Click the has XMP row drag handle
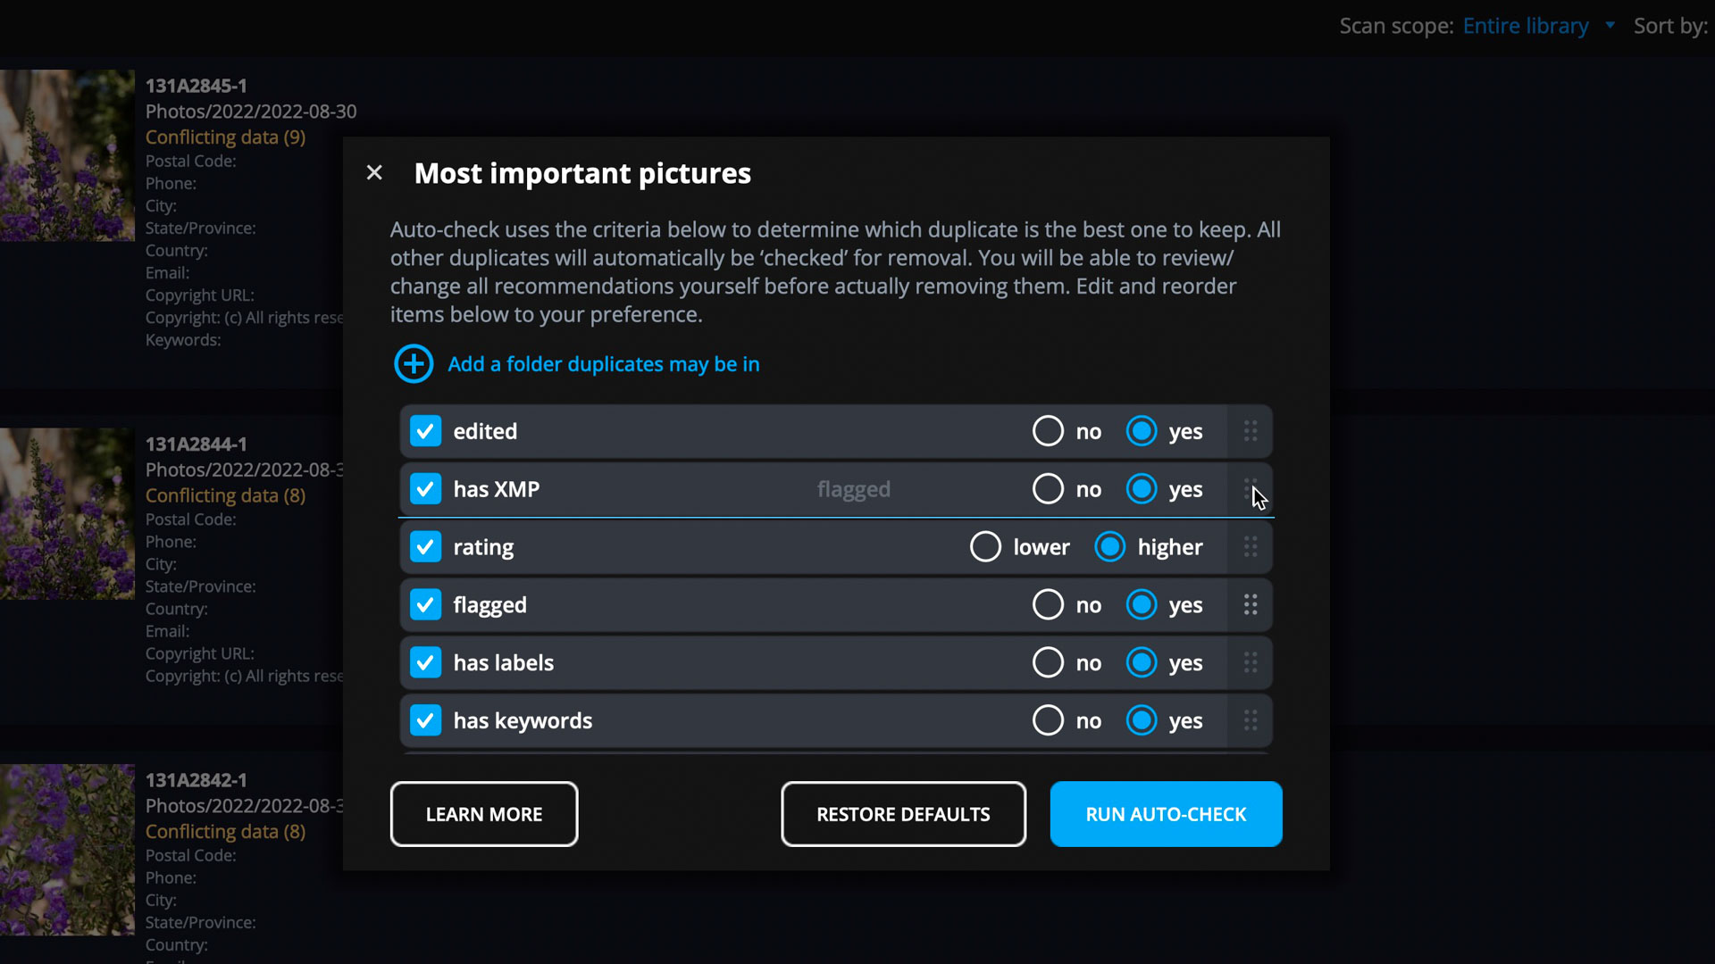This screenshot has width=1715, height=964. [1251, 489]
